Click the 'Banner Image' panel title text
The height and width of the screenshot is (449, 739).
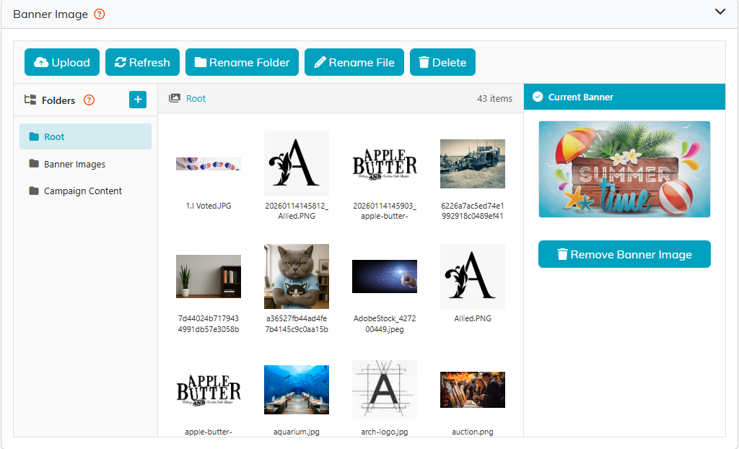tap(51, 14)
